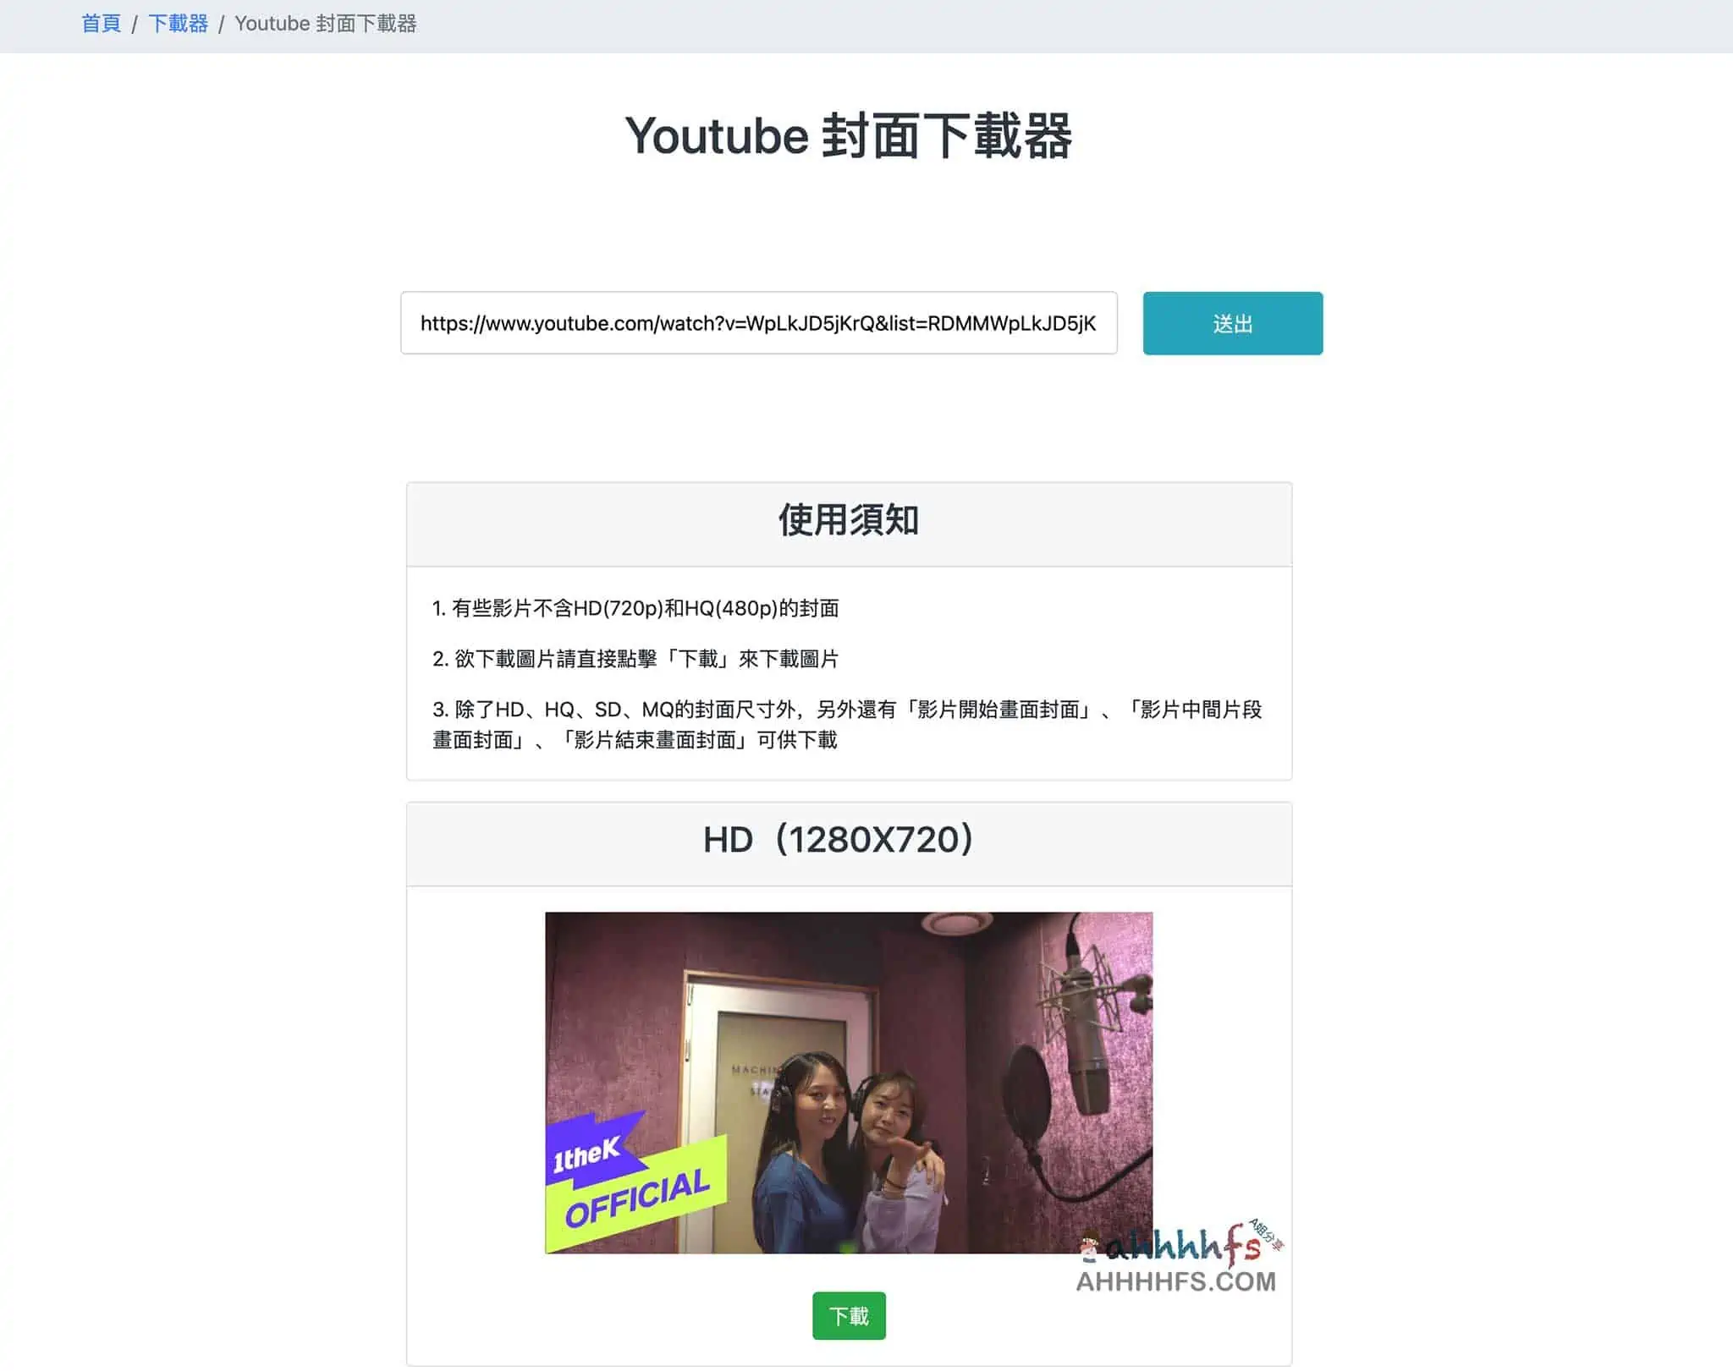Open the 首頁 breadcrumb link

(x=101, y=23)
